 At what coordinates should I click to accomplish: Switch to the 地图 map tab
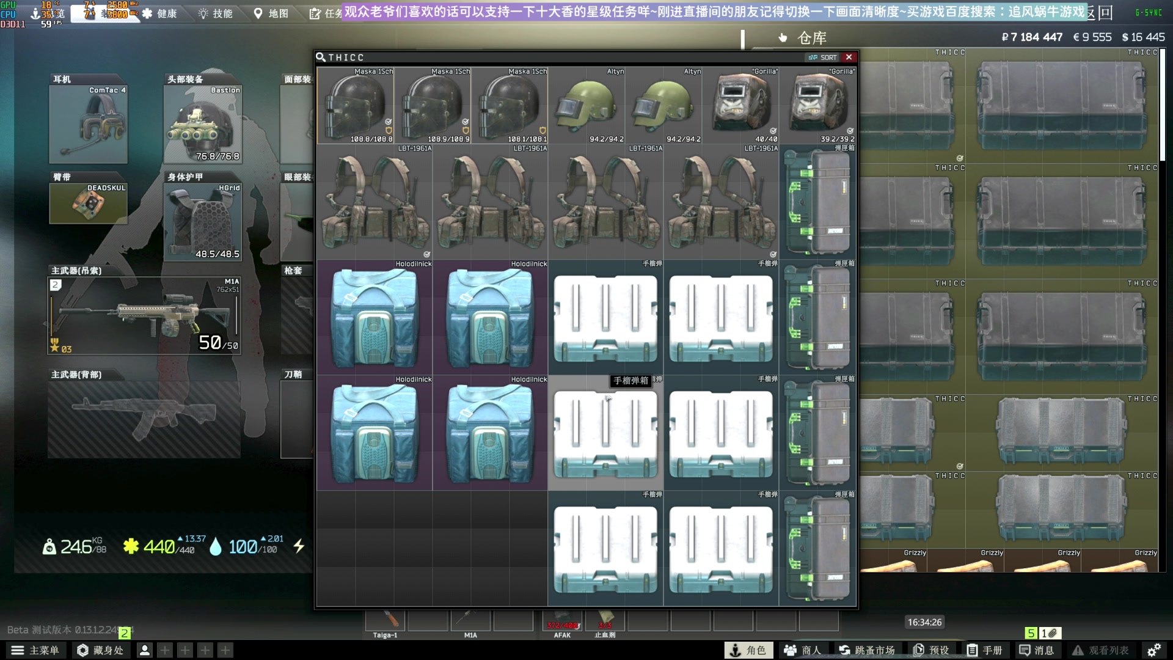click(x=271, y=13)
